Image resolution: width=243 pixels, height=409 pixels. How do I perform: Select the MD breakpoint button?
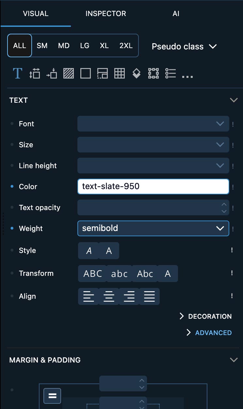pyautogui.click(x=64, y=45)
